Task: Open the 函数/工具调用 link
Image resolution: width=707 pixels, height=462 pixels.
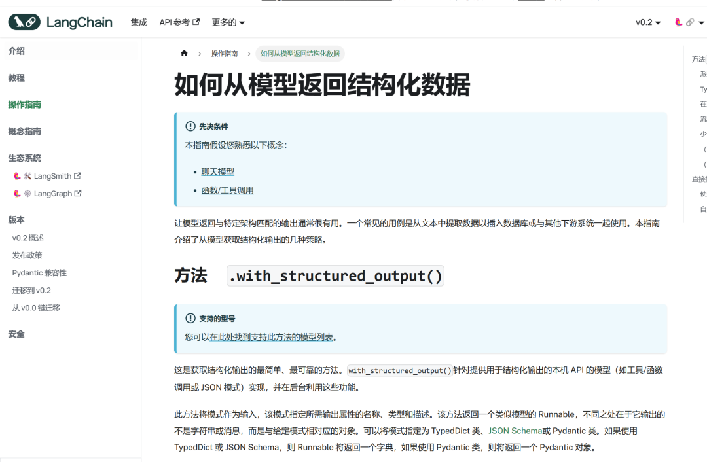Action: [227, 190]
